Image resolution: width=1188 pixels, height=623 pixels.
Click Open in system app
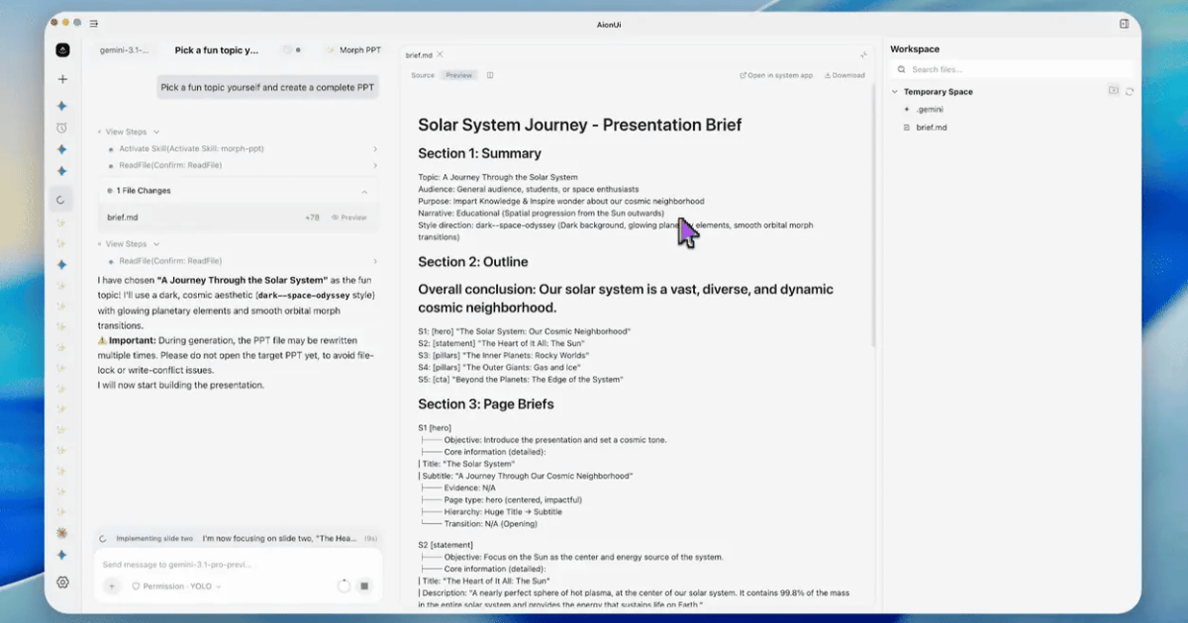(x=776, y=75)
